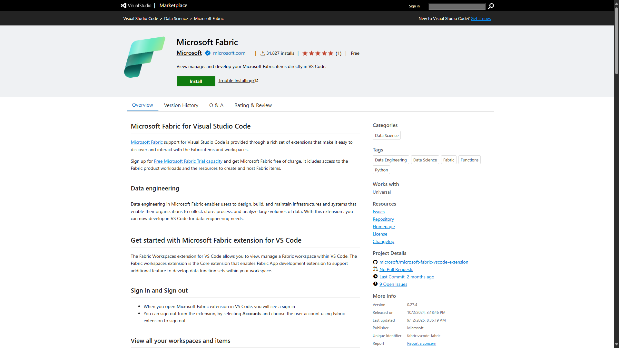Open the Changelog resource link

(383, 241)
